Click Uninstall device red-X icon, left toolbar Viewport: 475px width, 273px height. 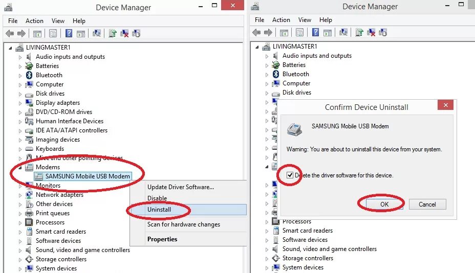click(124, 33)
